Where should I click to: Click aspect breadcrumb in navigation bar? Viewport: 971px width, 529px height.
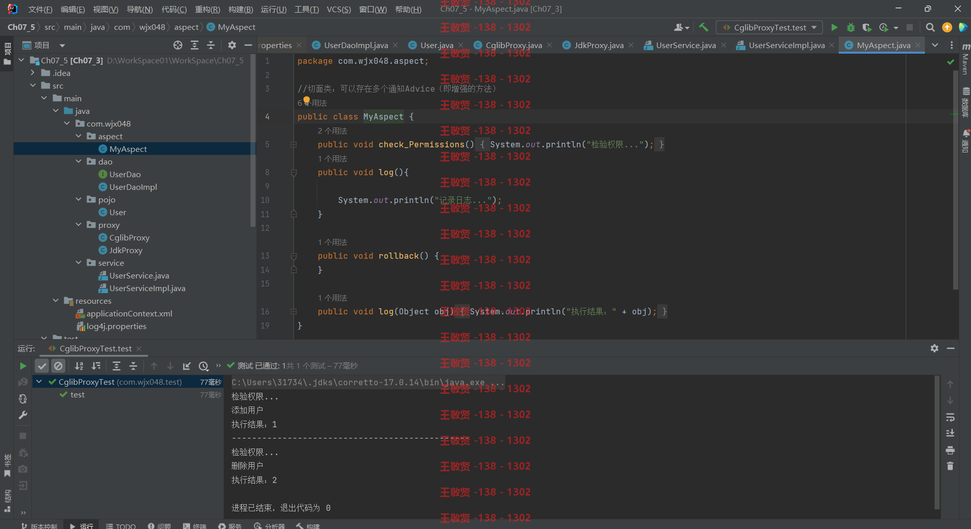point(186,27)
